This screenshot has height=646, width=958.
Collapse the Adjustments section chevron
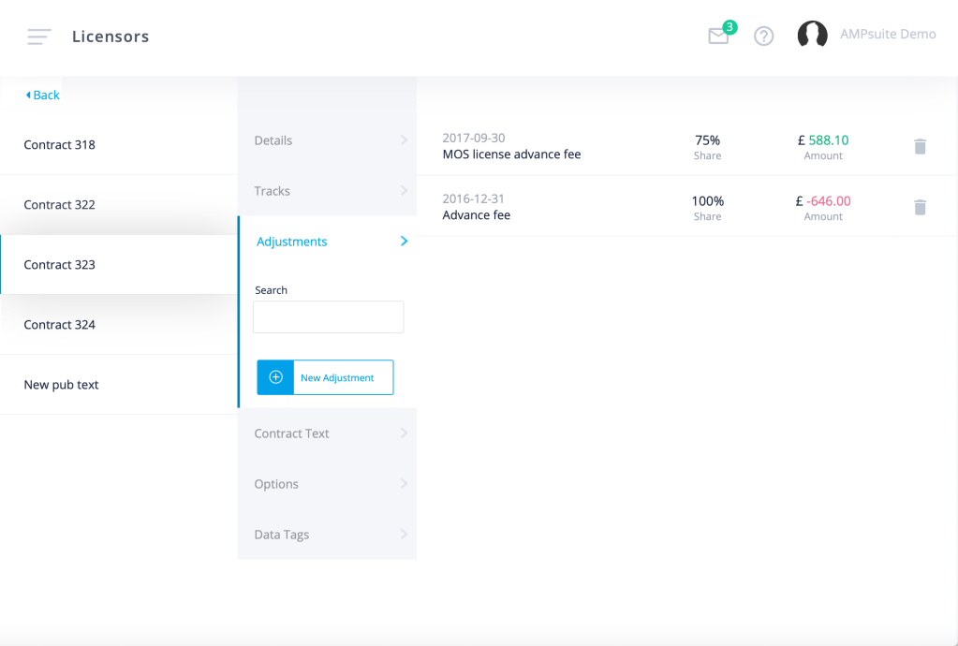tap(404, 242)
